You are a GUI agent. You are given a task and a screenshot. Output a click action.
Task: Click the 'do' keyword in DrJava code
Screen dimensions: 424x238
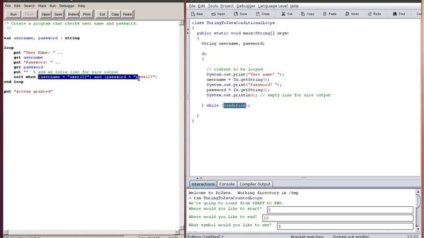(x=204, y=54)
